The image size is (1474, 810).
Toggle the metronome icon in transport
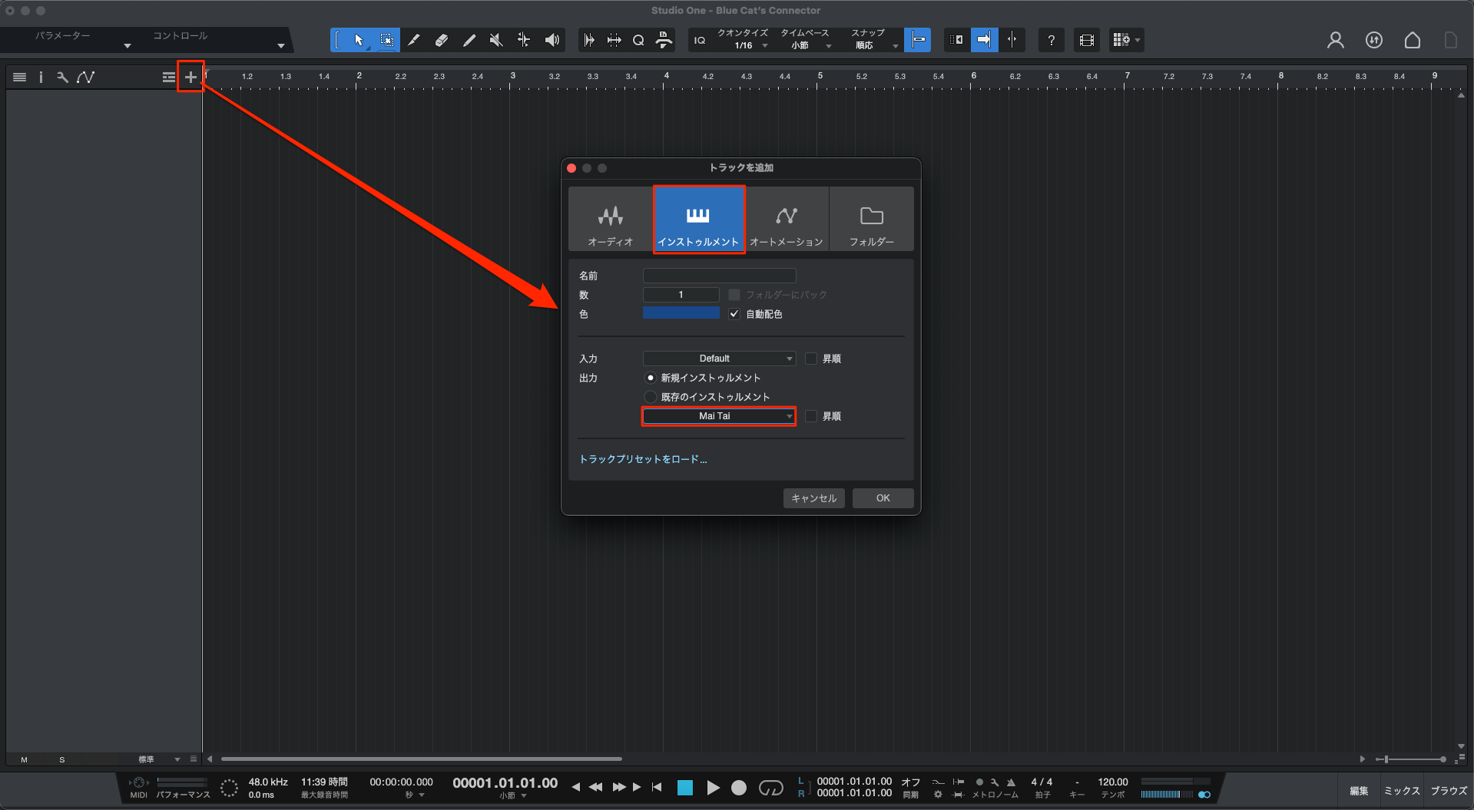click(x=1011, y=782)
